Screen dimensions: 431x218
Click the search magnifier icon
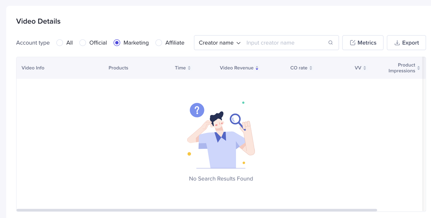330,43
